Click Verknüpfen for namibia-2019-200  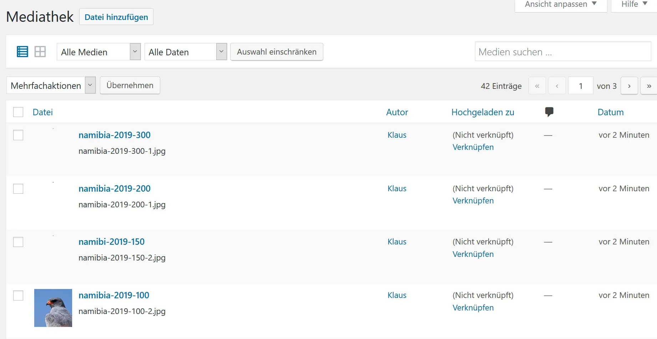pyautogui.click(x=473, y=201)
